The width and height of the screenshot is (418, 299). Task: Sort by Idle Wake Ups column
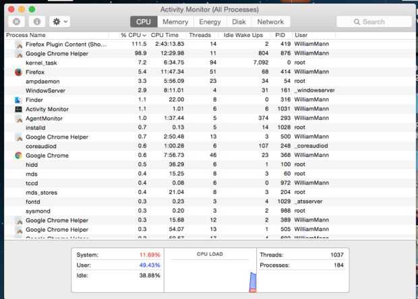click(x=243, y=35)
